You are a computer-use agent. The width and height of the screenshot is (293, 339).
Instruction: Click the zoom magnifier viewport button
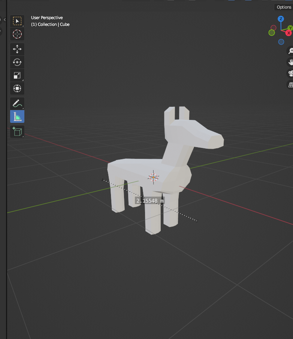[290, 51]
